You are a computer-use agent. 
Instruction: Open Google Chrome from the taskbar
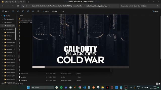click(x=80, y=87)
